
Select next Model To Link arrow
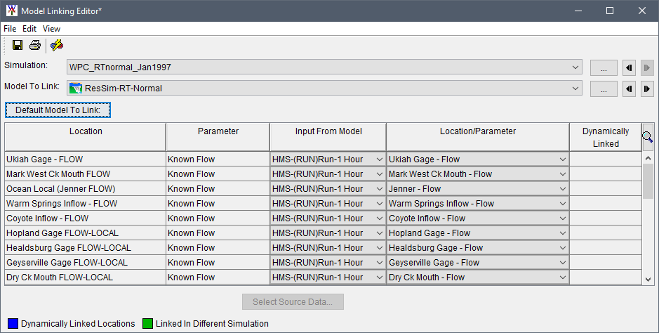647,89
